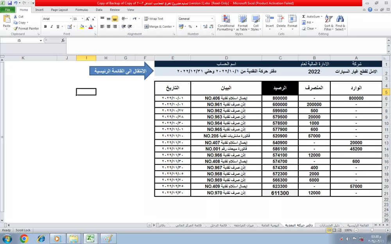This screenshot has width=391, height=244.
Task: Apply comma style format
Action: pyautogui.click(x=197, y=27)
